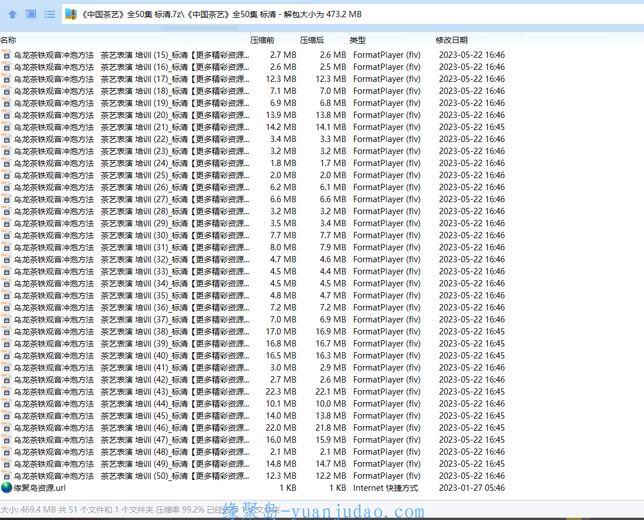644x520 pixels.
Task: Select the flv icon of 培训 (15) file
Action: pyautogui.click(x=6, y=54)
